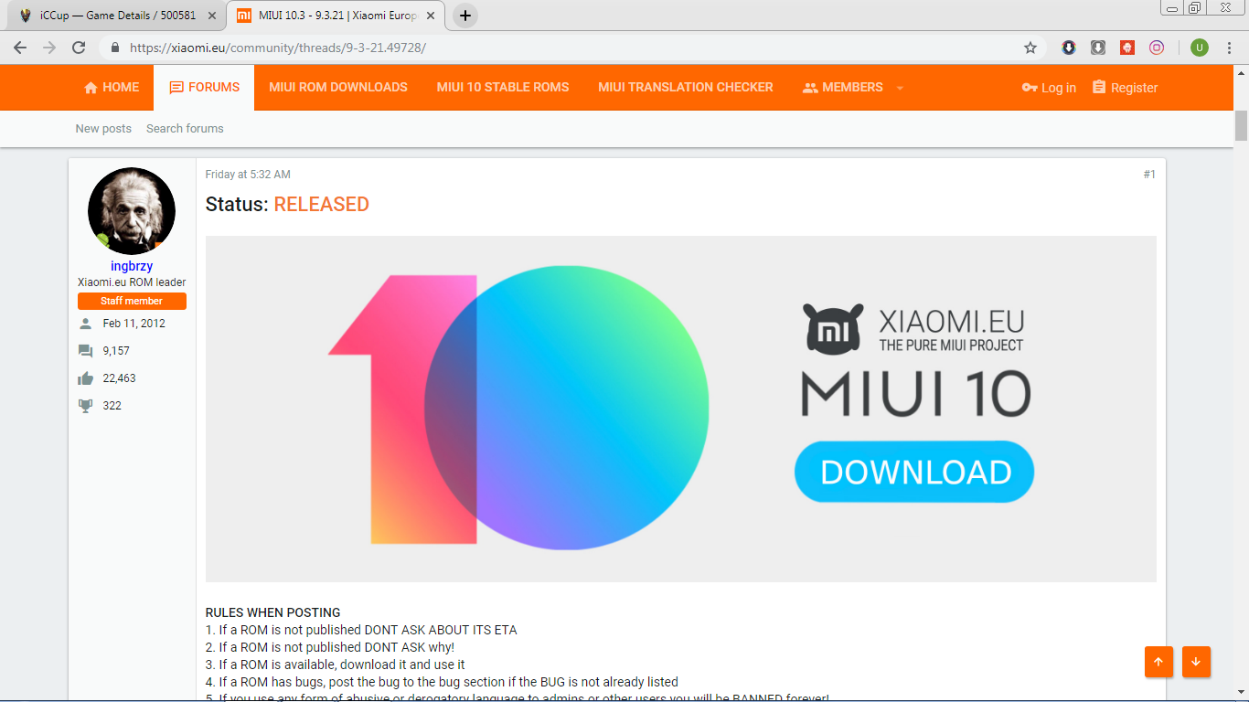1249x702 pixels.
Task: Open ingbrzy's avatar picture
Action: coord(132,211)
